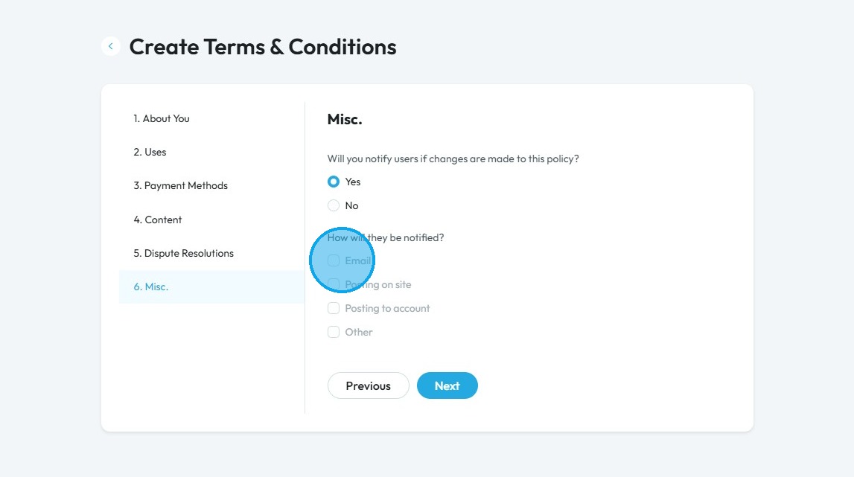Click the Other option label text
This screenshot has height=477, width=854.
358,332
